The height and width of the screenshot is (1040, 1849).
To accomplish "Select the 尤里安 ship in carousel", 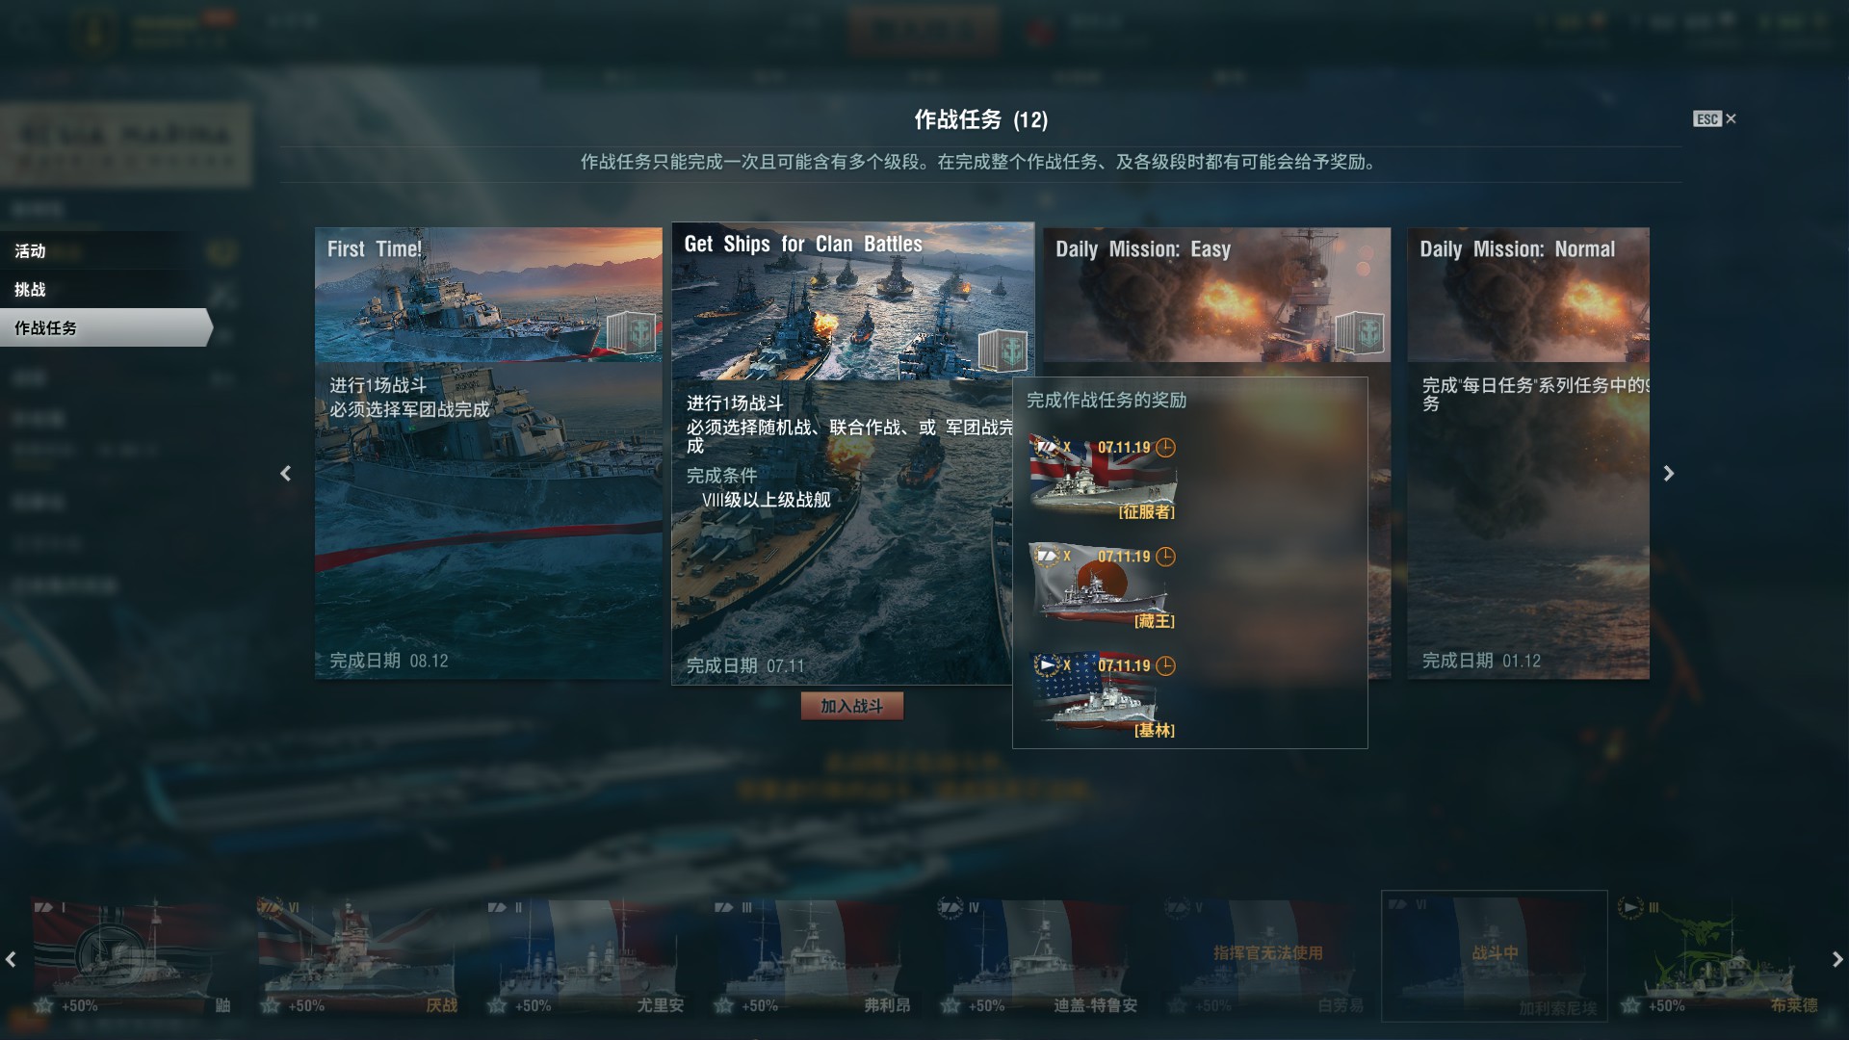I will point(592,958).
